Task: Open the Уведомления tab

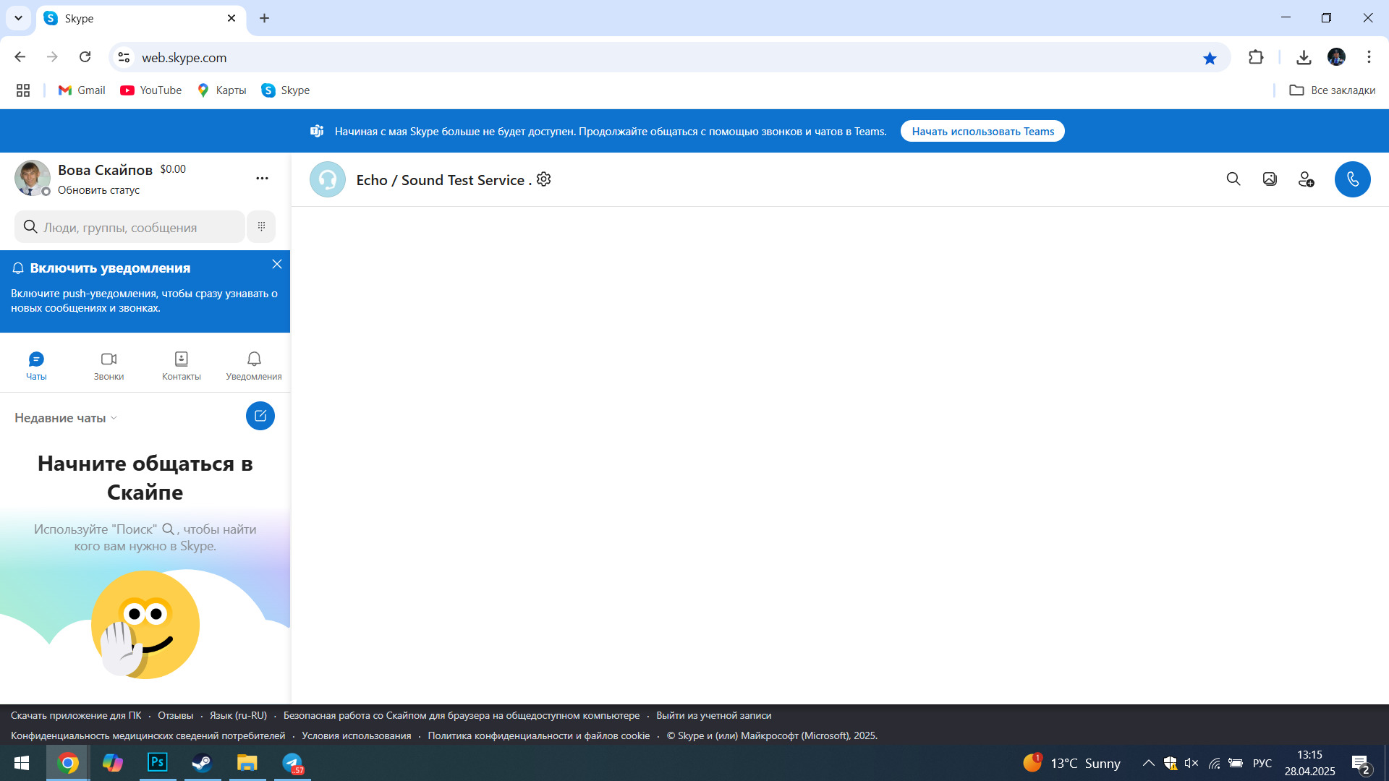Action: pos(253,365)
